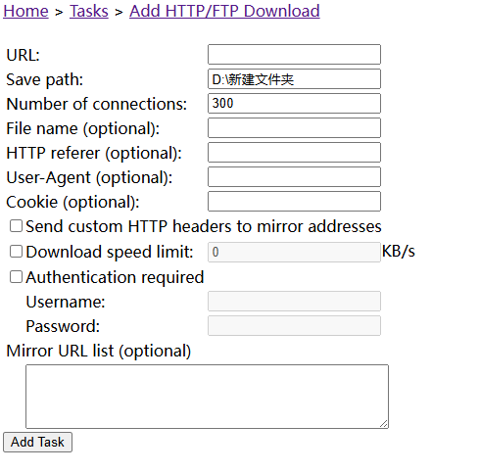Focus the HTTP referer input box
Viewport: 480px width, 473px height.
tap(294, 153)
